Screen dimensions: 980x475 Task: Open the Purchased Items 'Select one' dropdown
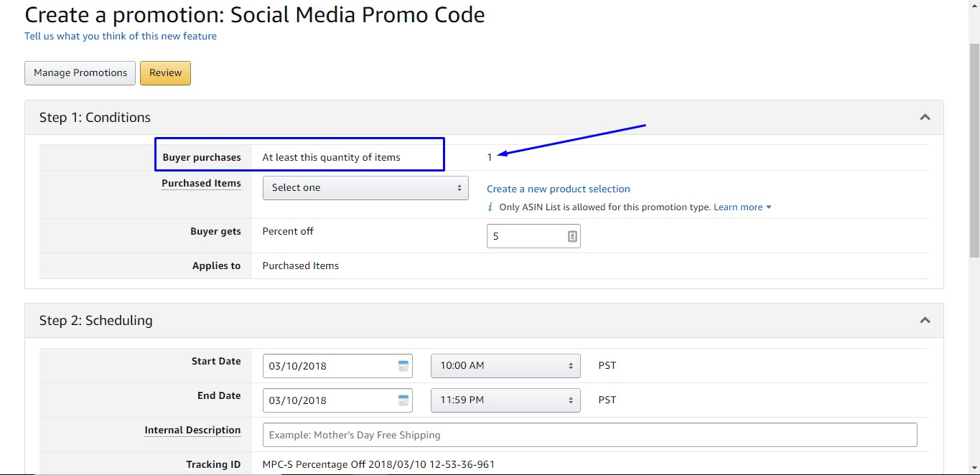365,188
